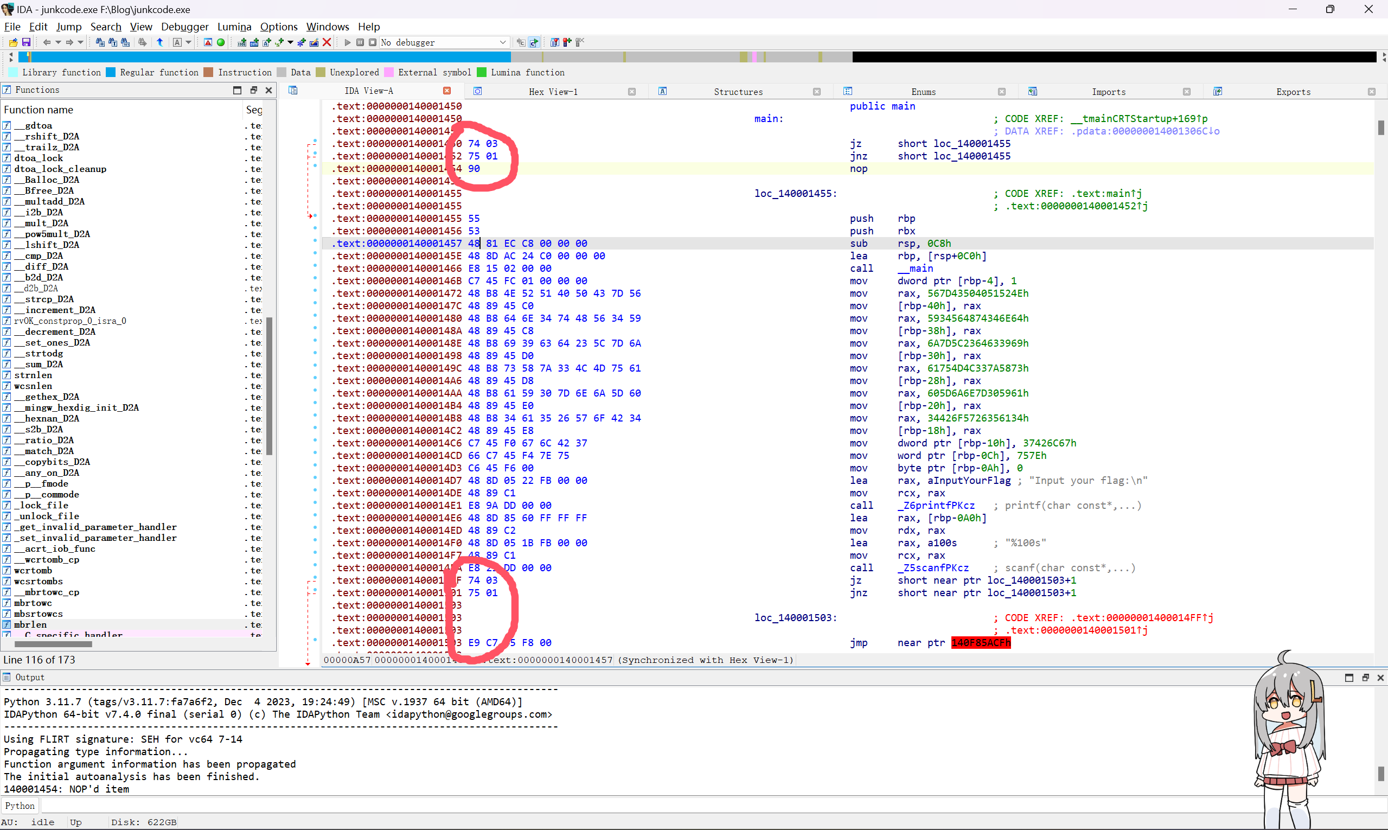Jump forward with the right arrow
Screen dimensions: 1388x830
click(69, 42)
